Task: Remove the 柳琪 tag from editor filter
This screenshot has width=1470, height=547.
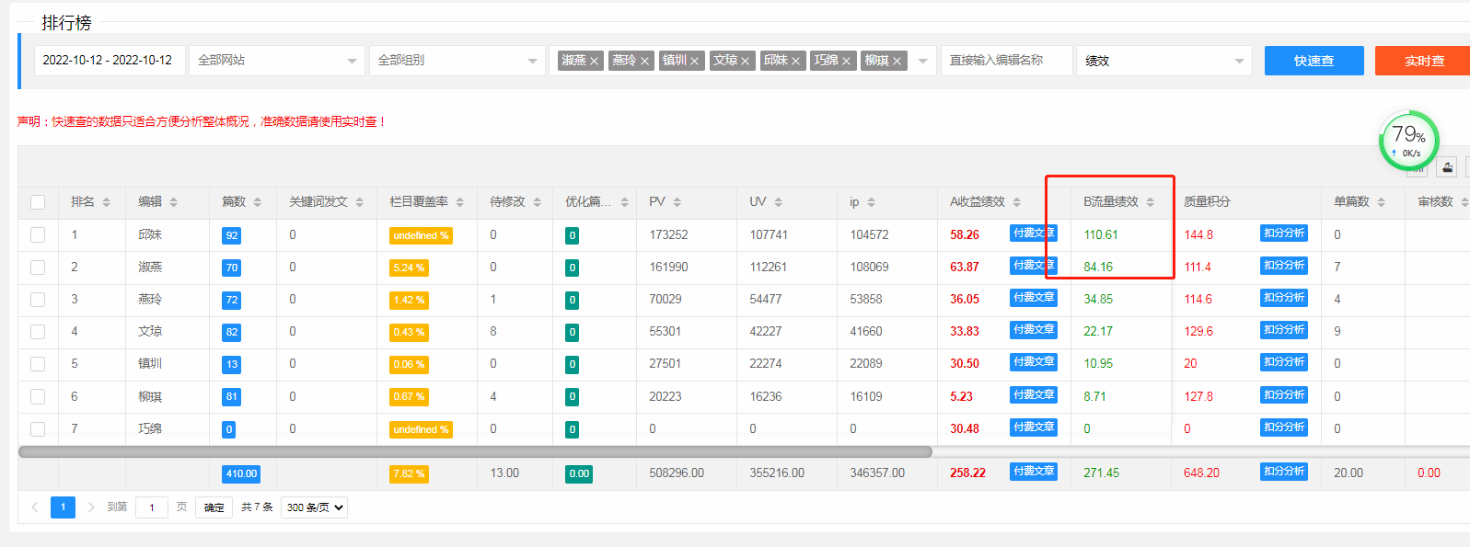Action: pyautogui.click(x=897, y=61)
